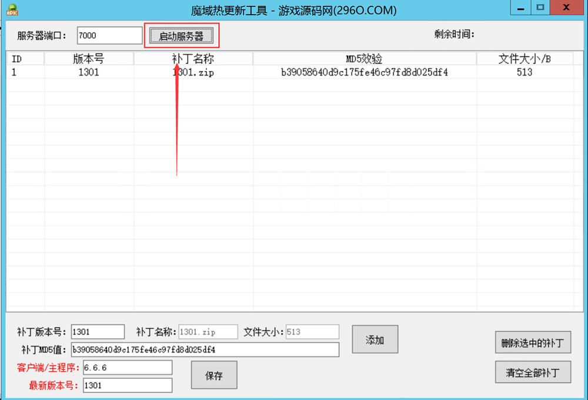
Task: Click the 删除选中的补丁 button
Action: [533, 343]
